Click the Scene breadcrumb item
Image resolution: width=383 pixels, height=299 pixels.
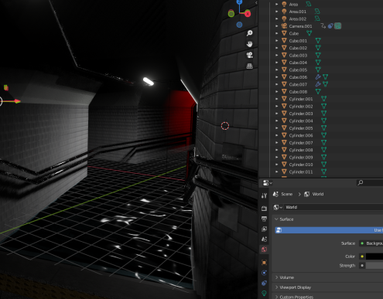(286, 194)
